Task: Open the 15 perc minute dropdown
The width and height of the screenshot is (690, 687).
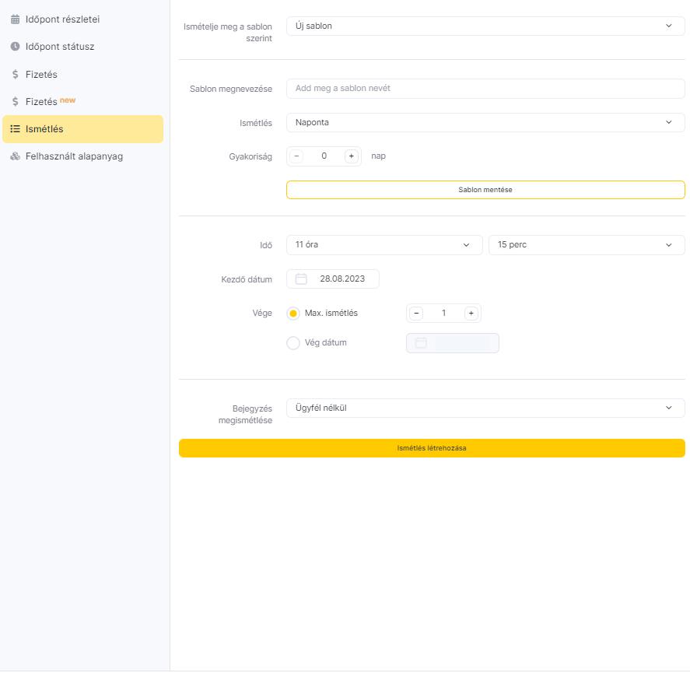Action: coord(586,245)
